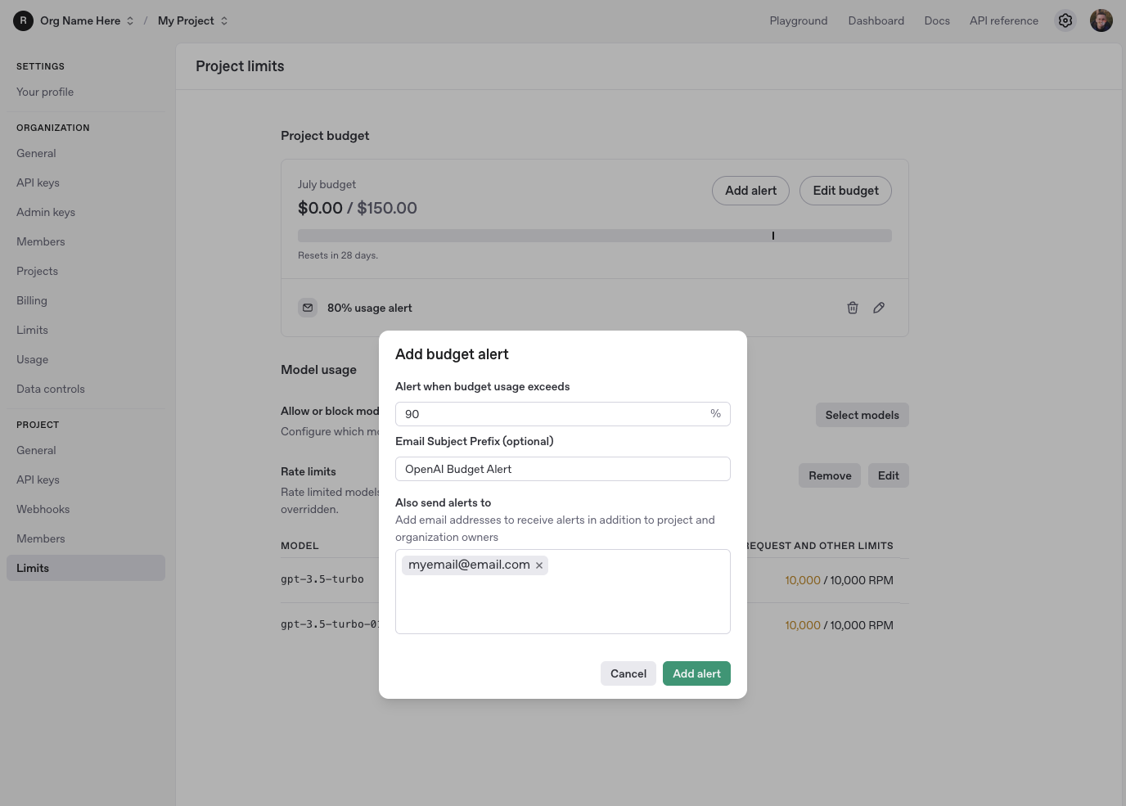Click the organization R logo badge
The width and height of the screenshot is (1126, 806).
(23, 20)
